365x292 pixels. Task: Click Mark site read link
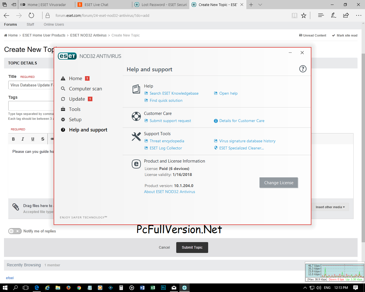pos(344,35)
